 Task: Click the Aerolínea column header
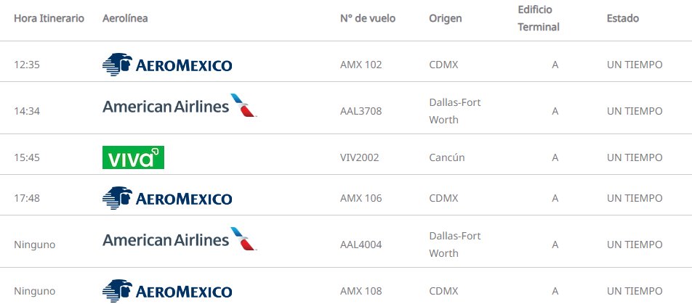[125, 18]
